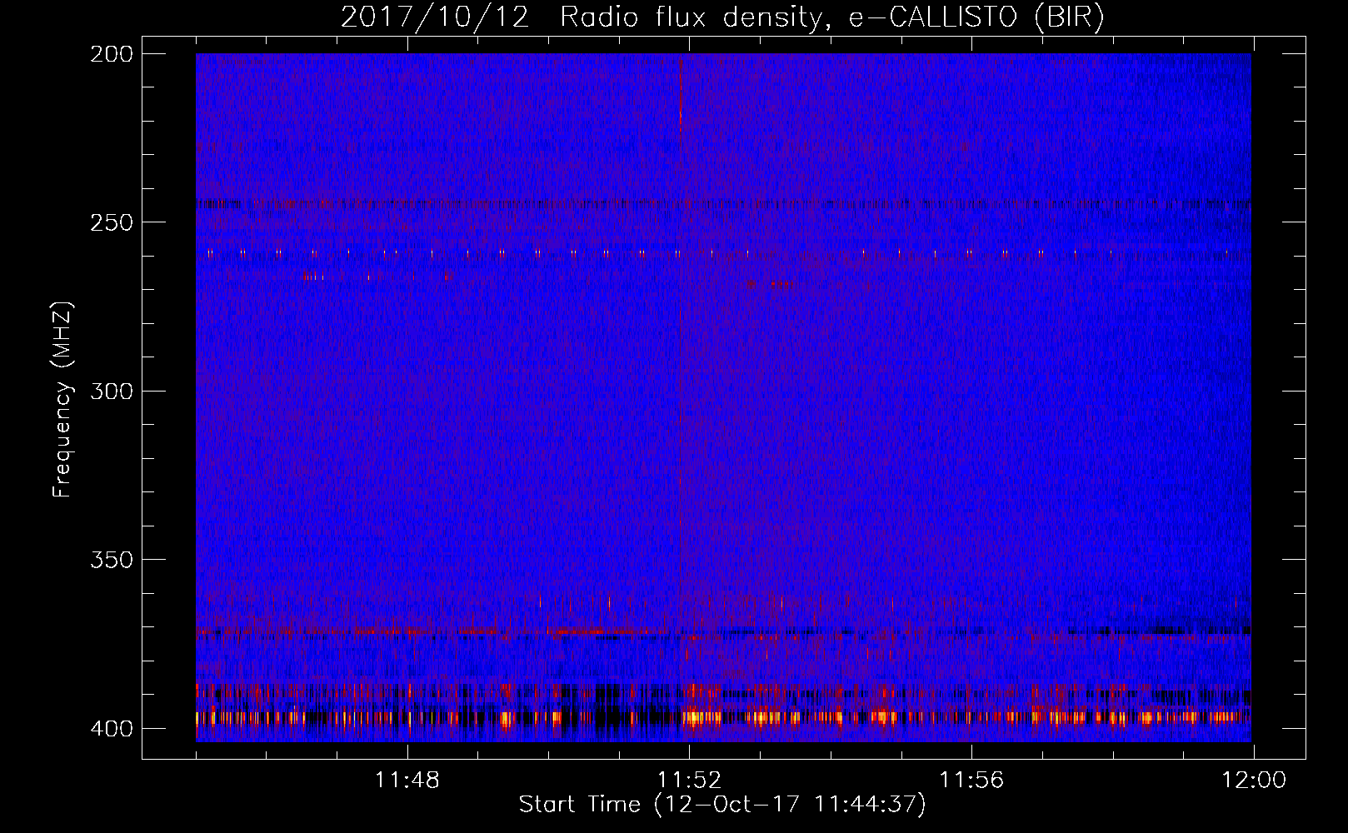Click the dotted interference line near 260 MHz
The height and width of the screenshot is (833, 1348).
click(723, 252)
